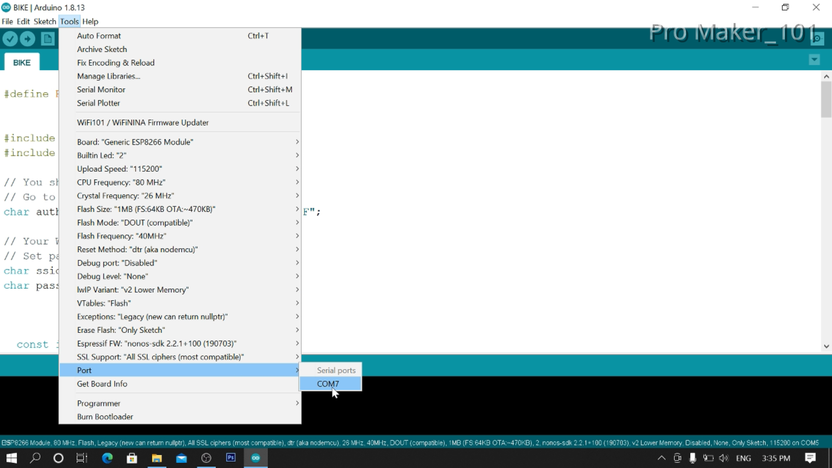Select Burn Bootloader
Image resolution: width=832 pixels, height=468 pixels.
(105, 416)
